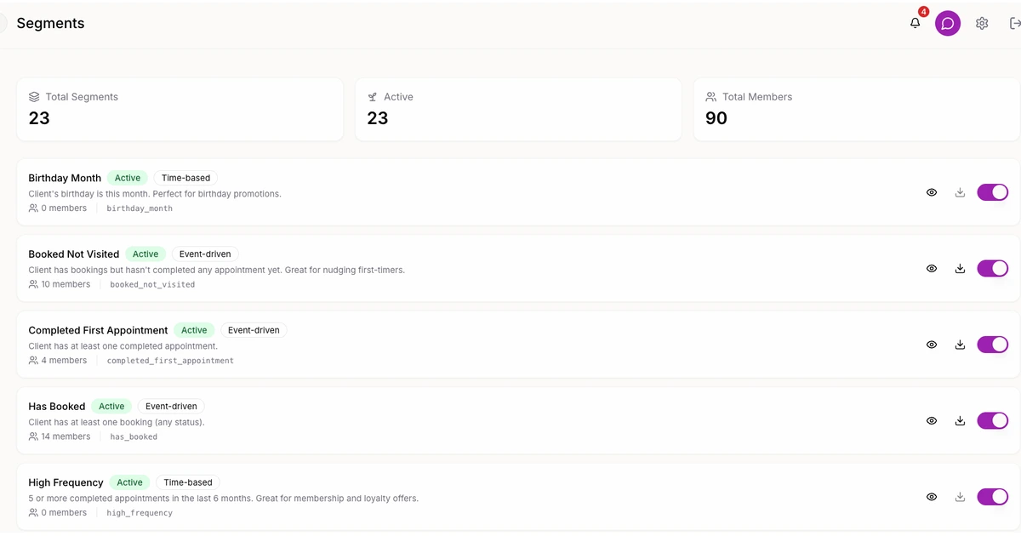The width and height of the screenshot is (1021, 536).
Task: Toggle off Booked Not Visited segment
Action: click(x=992, y=269)
